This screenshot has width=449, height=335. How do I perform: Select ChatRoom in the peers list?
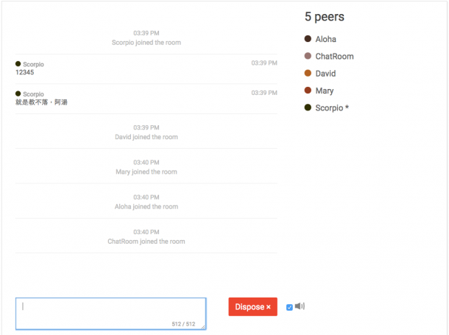(334, 56)
